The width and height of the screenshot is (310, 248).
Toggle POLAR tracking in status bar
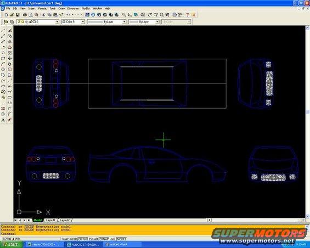(93, 239)
